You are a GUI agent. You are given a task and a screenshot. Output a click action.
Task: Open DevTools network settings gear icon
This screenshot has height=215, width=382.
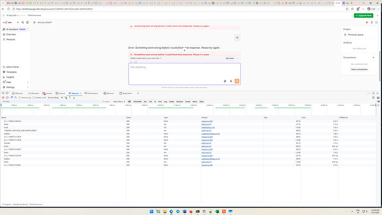373,98
